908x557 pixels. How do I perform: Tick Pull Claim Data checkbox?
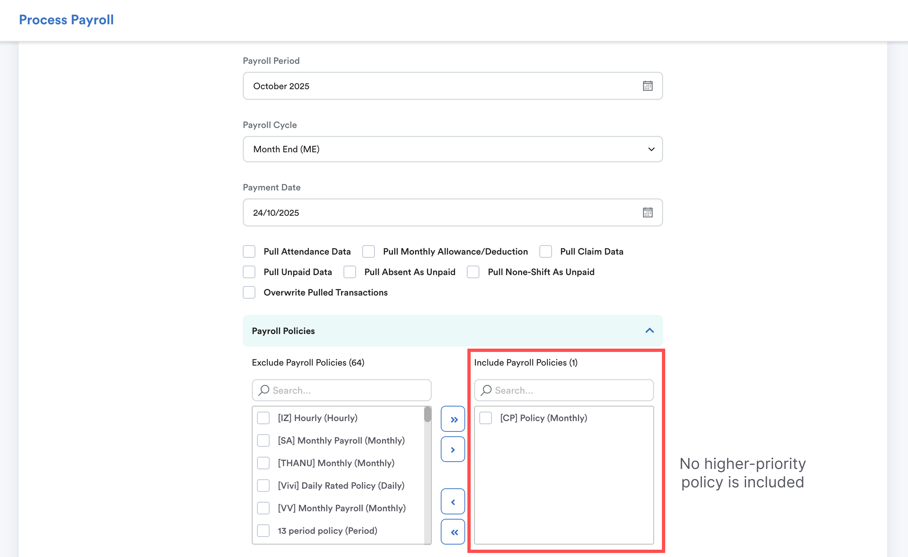coord(546,252)
